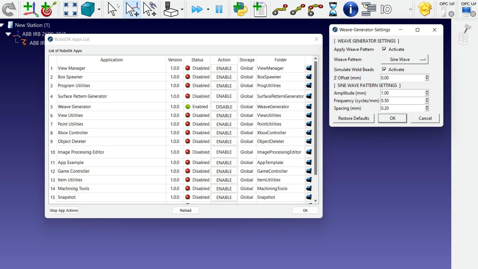Show hidden toolbar items via chevron
The height and width of the screenshot is (269, 478).
coord(410,9)
